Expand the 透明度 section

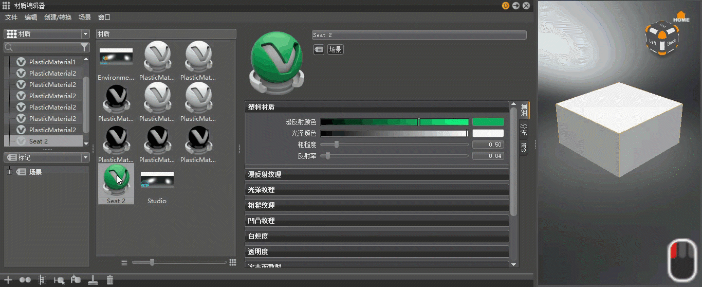[x=377, y=252]
